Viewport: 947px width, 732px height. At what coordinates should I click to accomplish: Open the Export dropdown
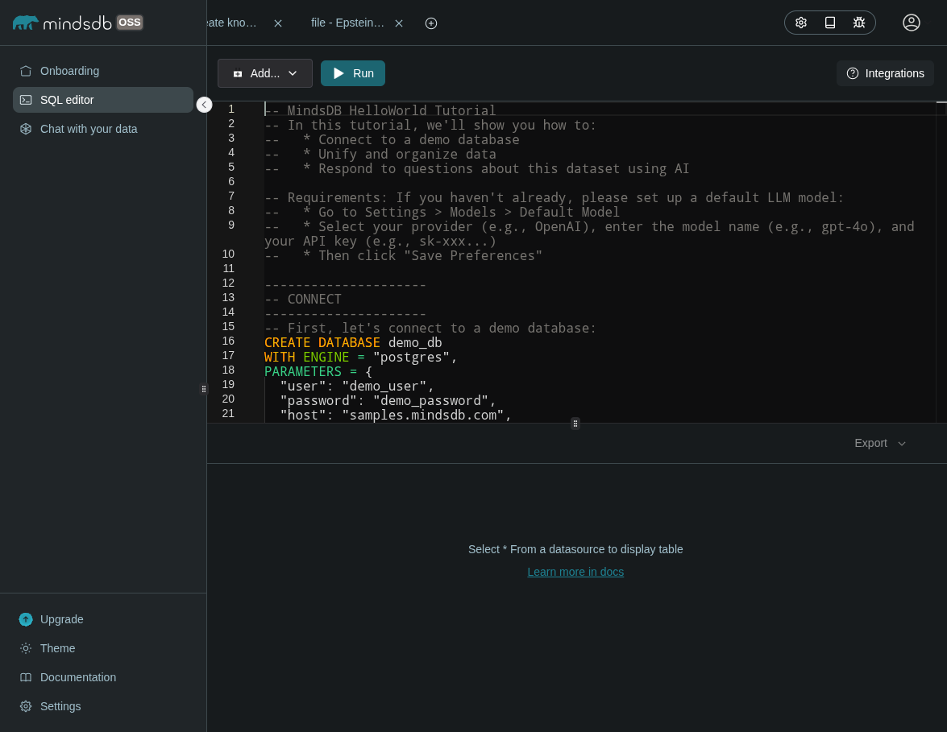coord(880,444)
